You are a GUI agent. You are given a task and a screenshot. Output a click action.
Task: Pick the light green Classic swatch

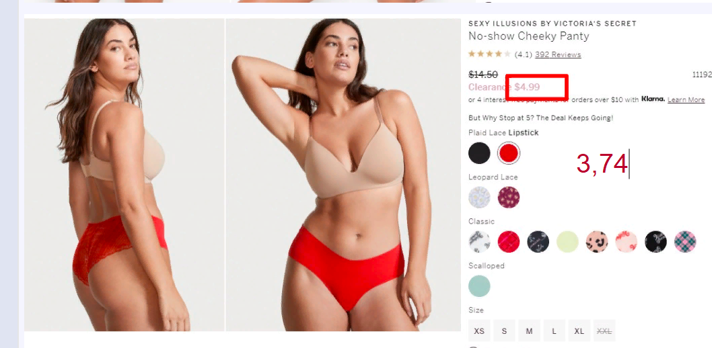567,241
